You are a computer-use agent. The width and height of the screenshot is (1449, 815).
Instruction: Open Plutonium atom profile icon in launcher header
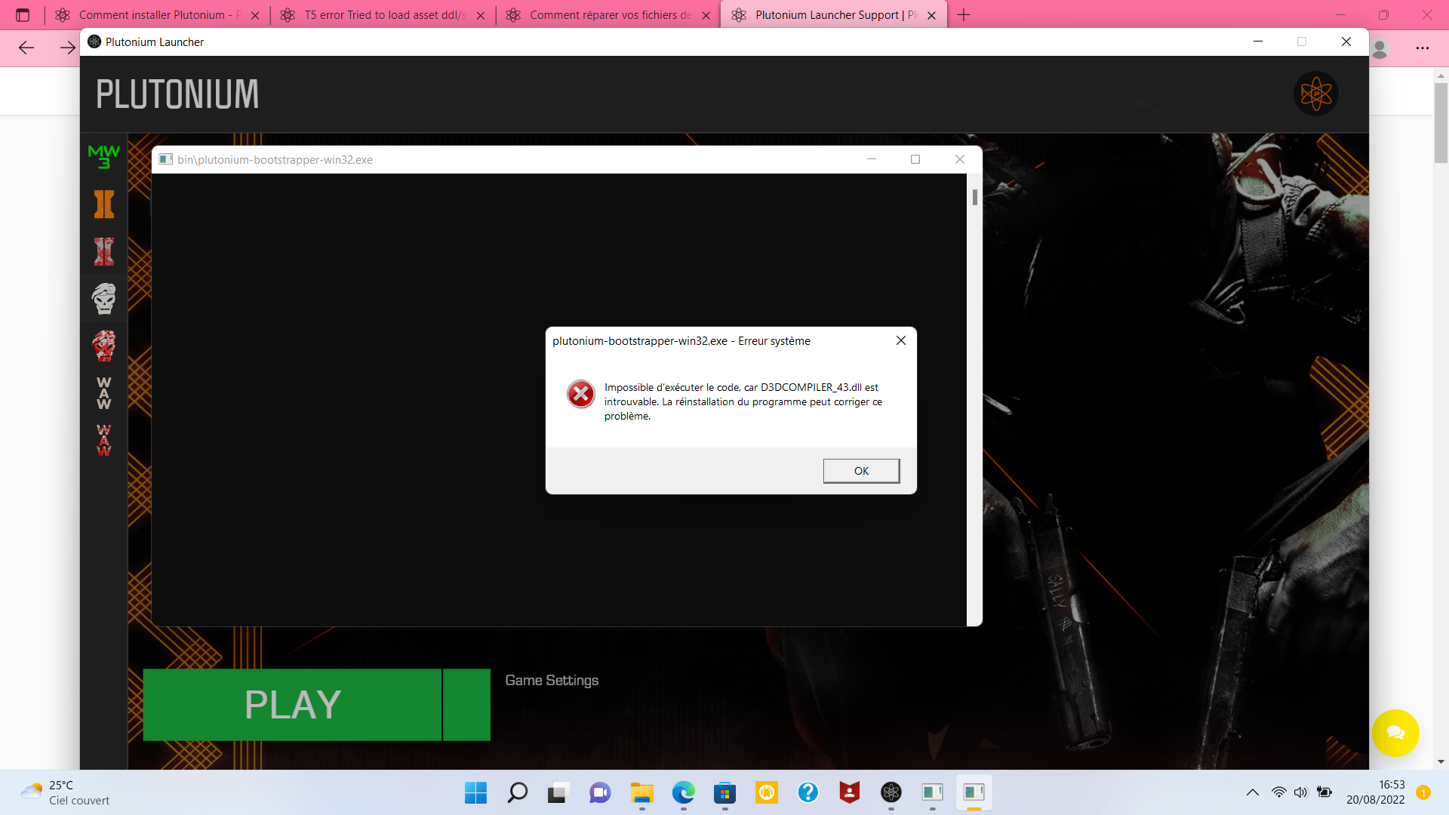point(1316,94)
